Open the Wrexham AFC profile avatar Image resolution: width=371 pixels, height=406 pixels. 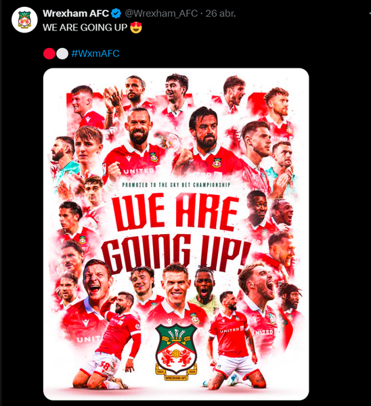[x=24, y=20]
